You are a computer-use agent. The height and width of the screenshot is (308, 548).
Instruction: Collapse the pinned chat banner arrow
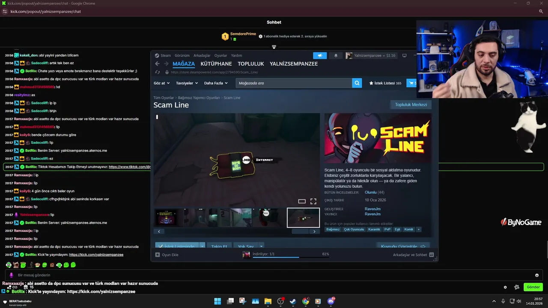(274, 47)
